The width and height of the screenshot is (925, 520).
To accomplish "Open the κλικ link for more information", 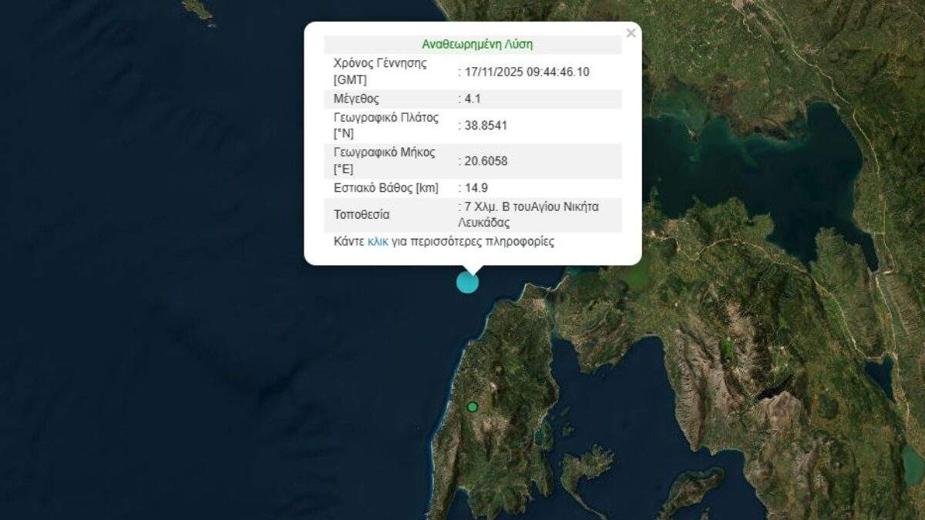I will click(x=378, y=241).
